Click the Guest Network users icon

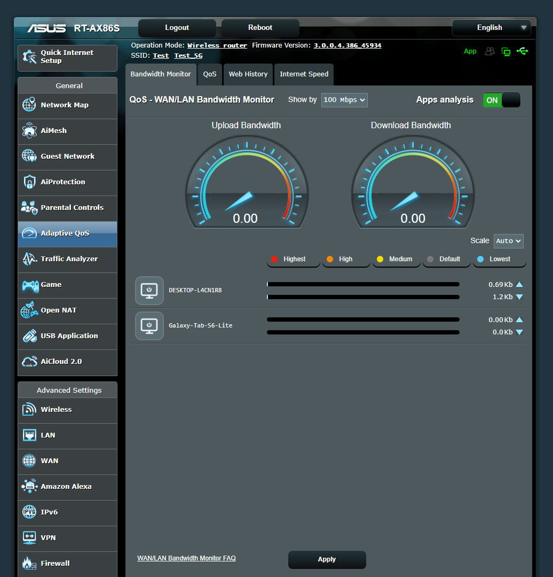click(x=489, y=51)
